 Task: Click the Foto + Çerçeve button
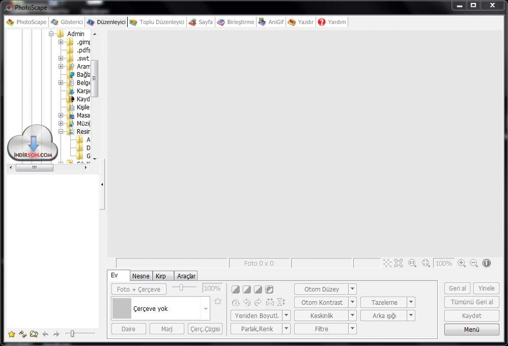point(138,289)
